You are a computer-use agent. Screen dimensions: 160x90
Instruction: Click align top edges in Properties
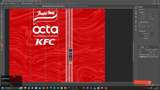(148, 26)
